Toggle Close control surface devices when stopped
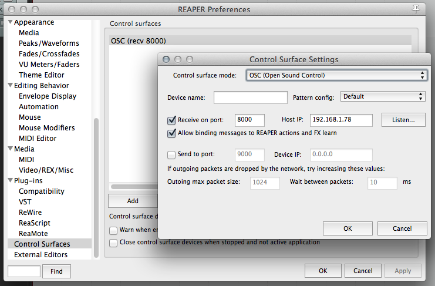This screenshot has height=286, width=435. tap(113, 243)
